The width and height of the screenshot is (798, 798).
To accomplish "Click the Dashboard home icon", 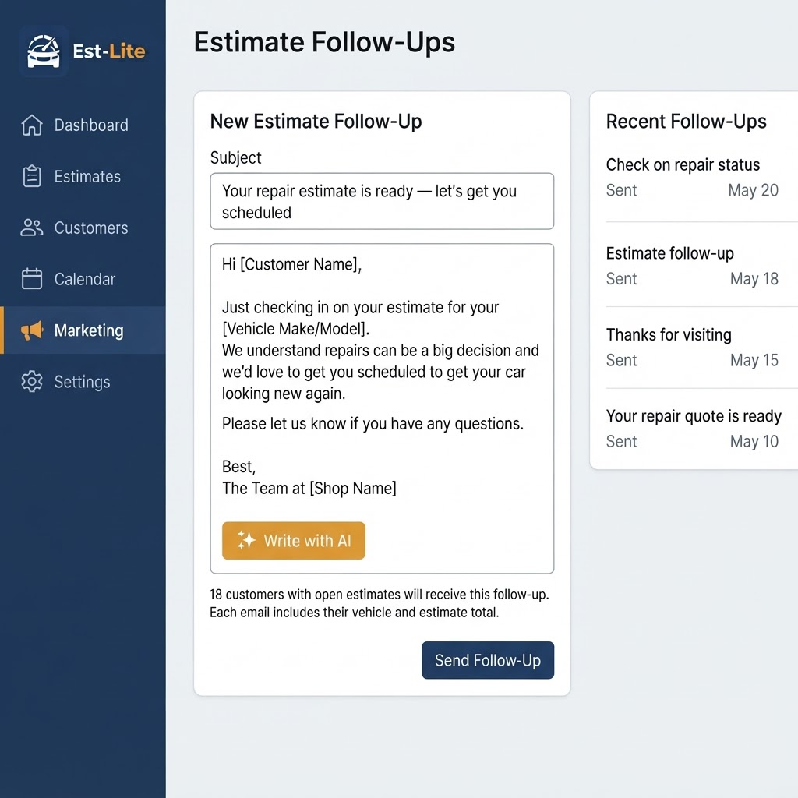I will pyautogui.click(x=31, y=125).
